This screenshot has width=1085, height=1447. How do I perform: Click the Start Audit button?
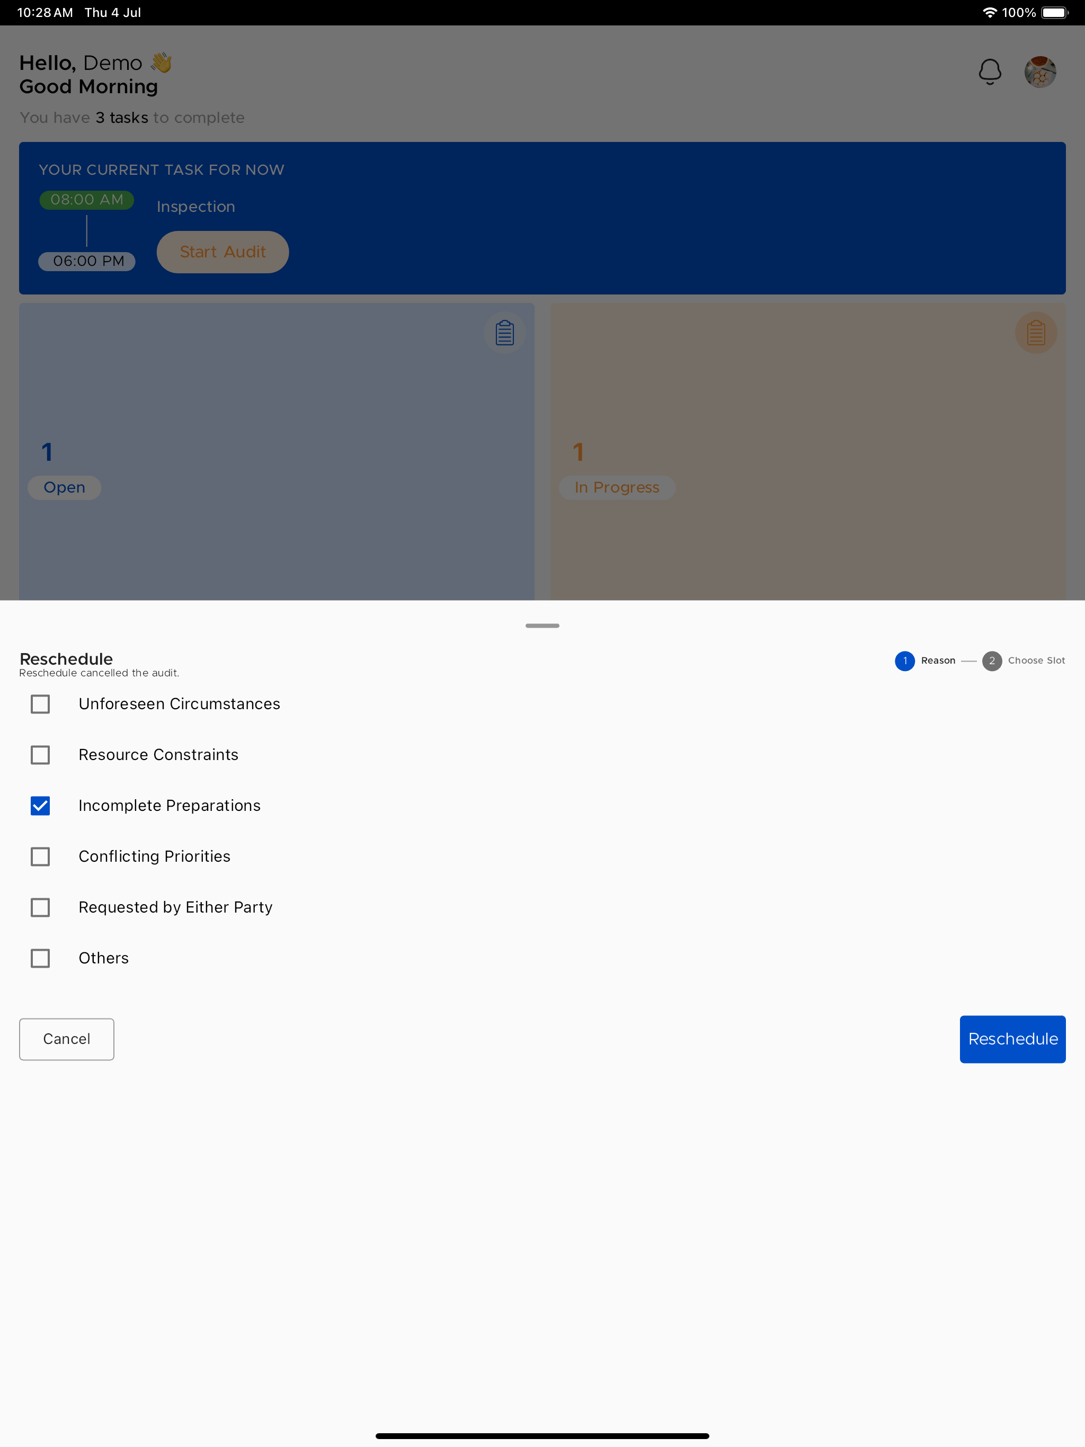tap(223, 252)
